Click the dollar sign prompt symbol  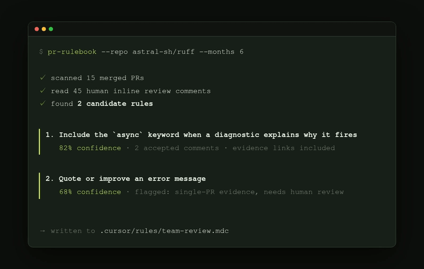coord(41,51)
